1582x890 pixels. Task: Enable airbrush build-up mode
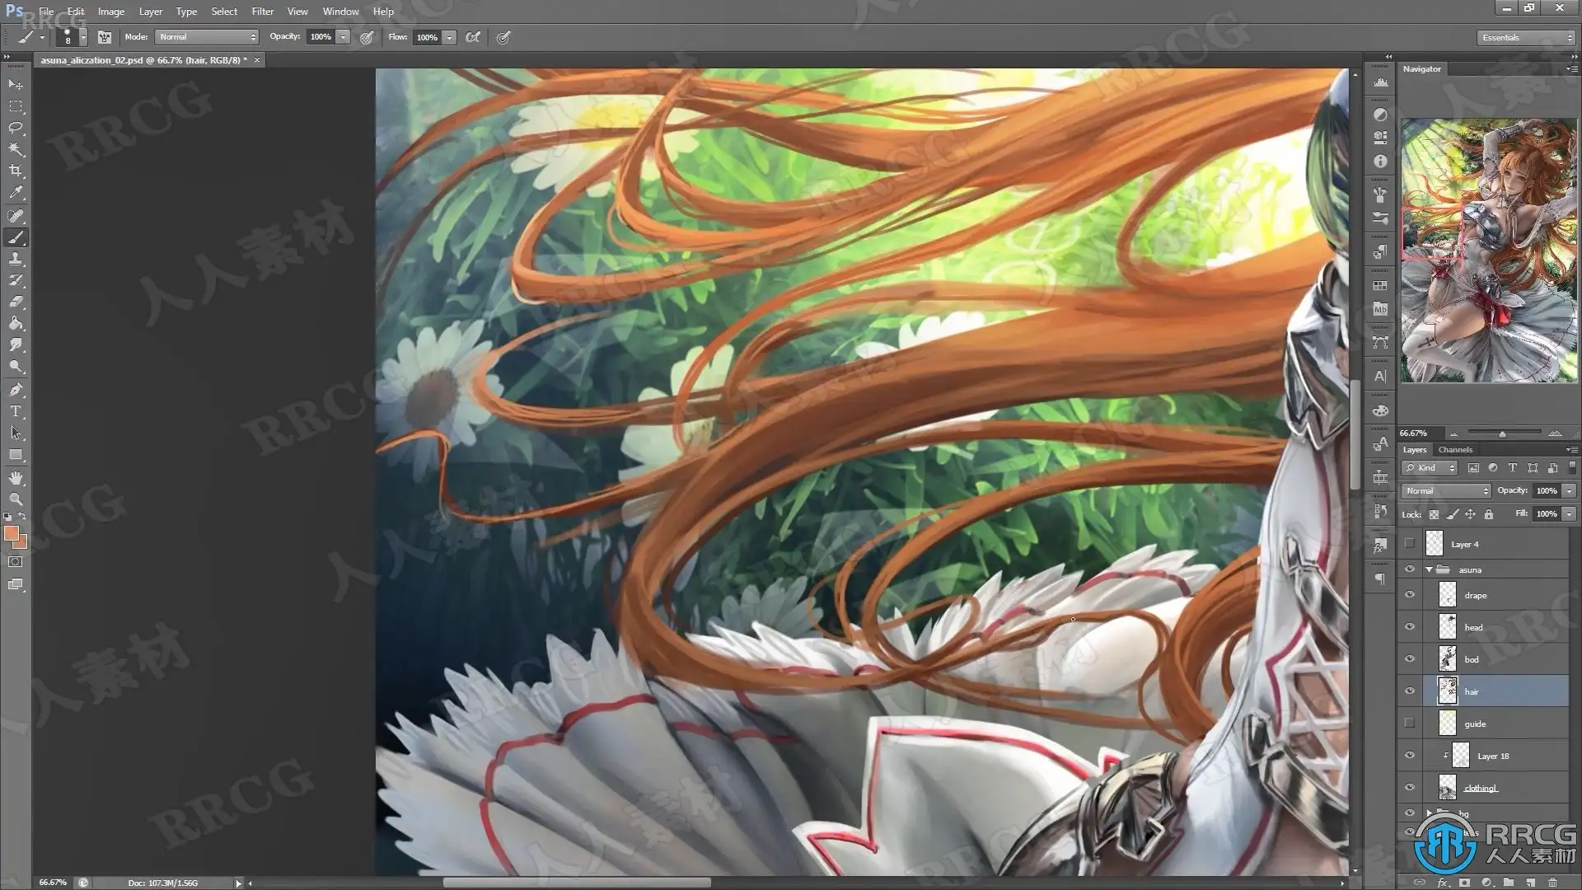click(x=473, y=37)
